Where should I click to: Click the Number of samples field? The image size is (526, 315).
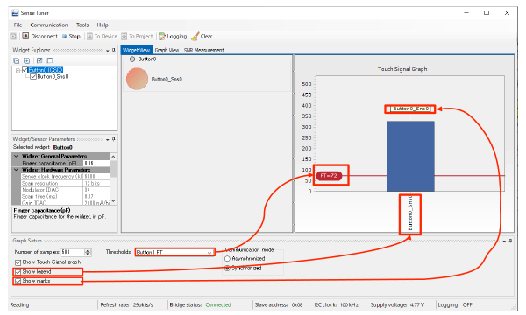(73, 252)
